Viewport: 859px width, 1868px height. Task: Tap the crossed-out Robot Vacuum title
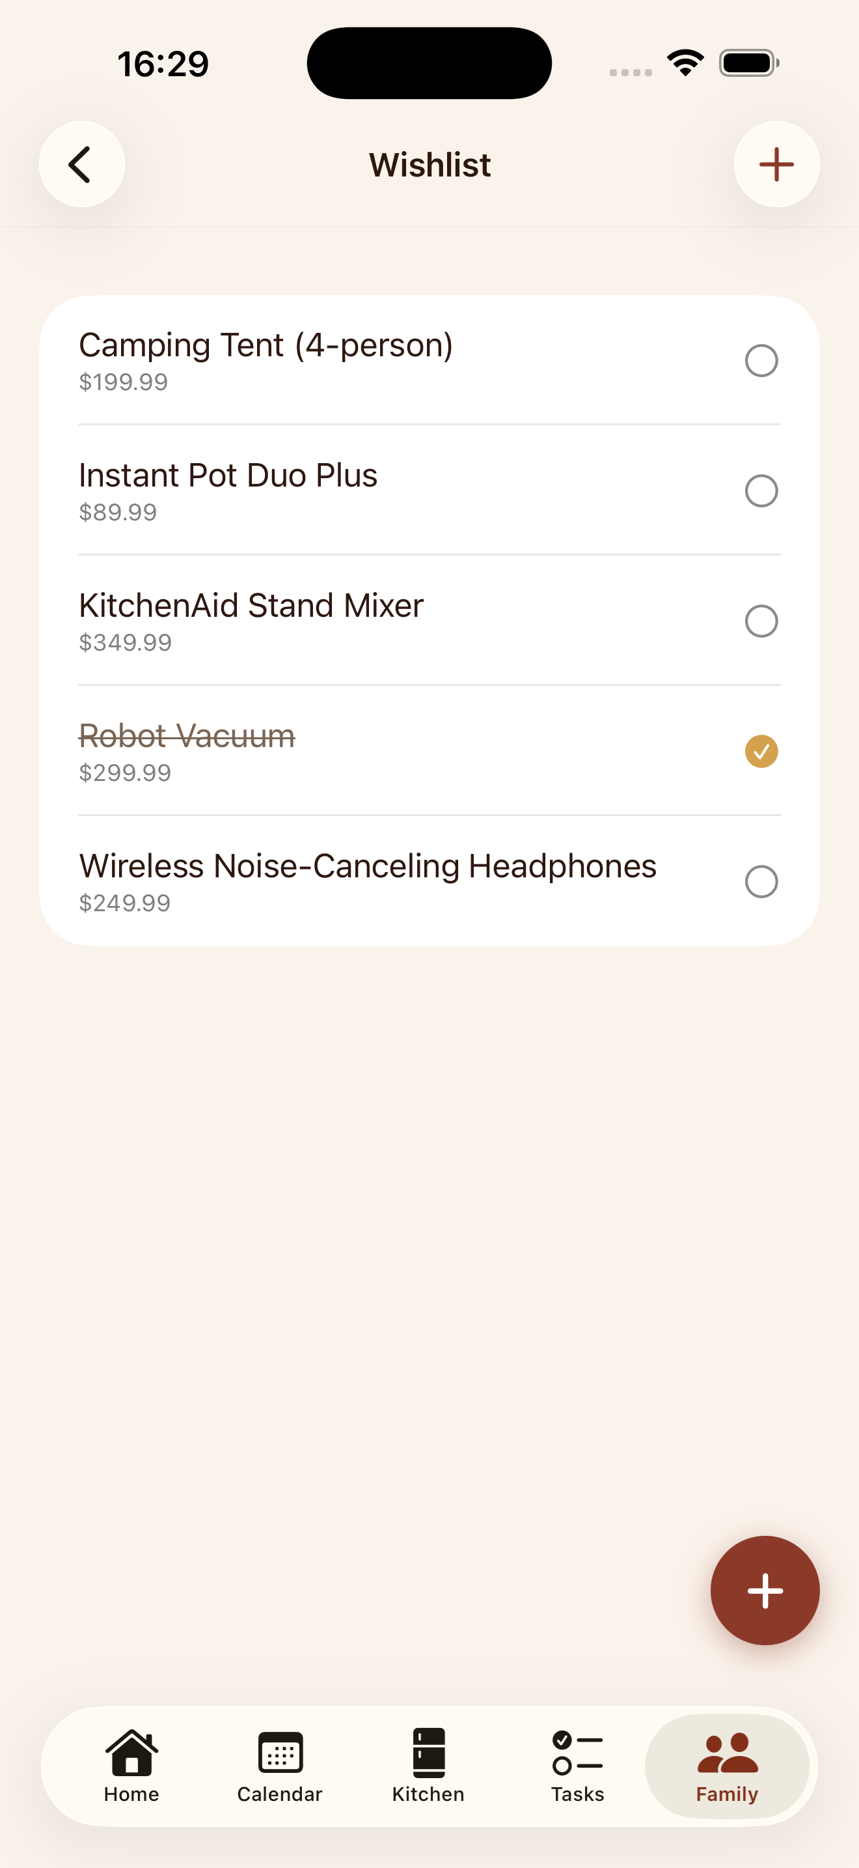pos(187,736)
